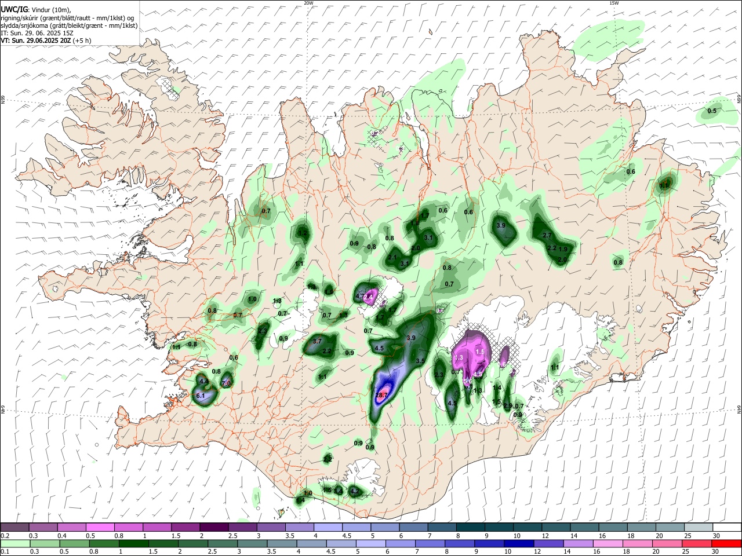Click the 2.4 value in the pink snow cell
Image resolution: width=742 pixels, height=556 pixels.
[368, 297]
